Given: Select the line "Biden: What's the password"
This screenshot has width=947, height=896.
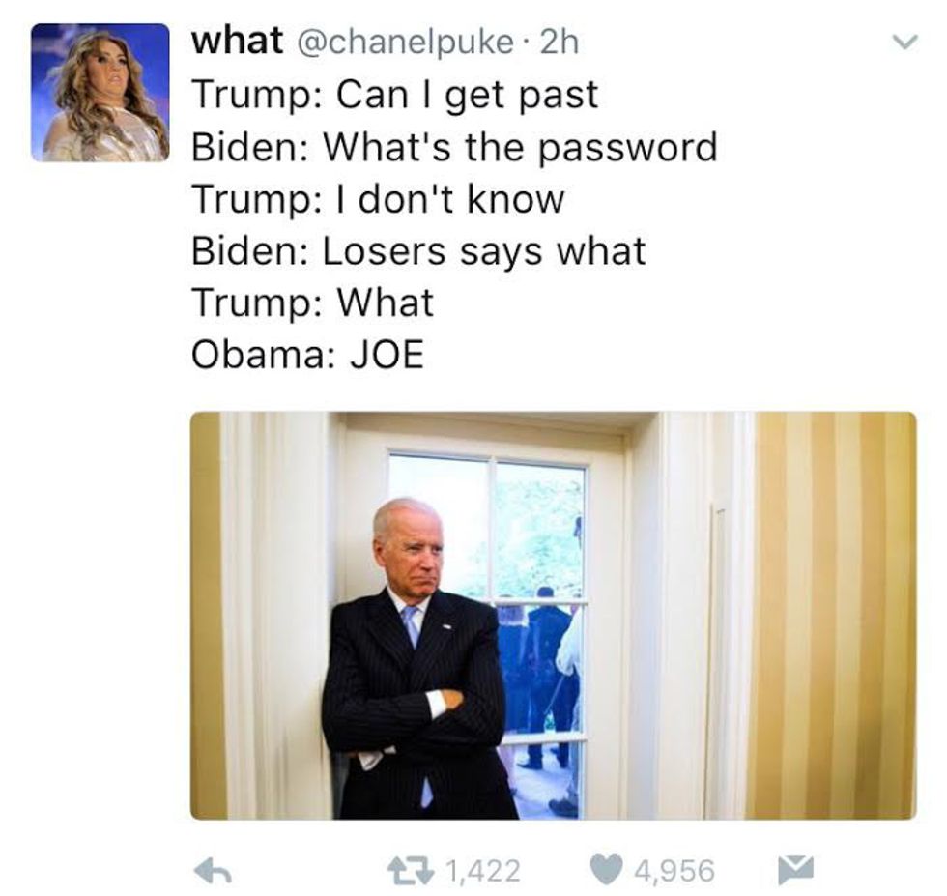Looking at the screenshot, I should (455, 147).
